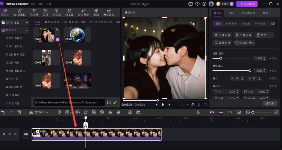Start voice recording with microphone icon
282x150 pixels.
pyautogui.click(x=198, y=112)
